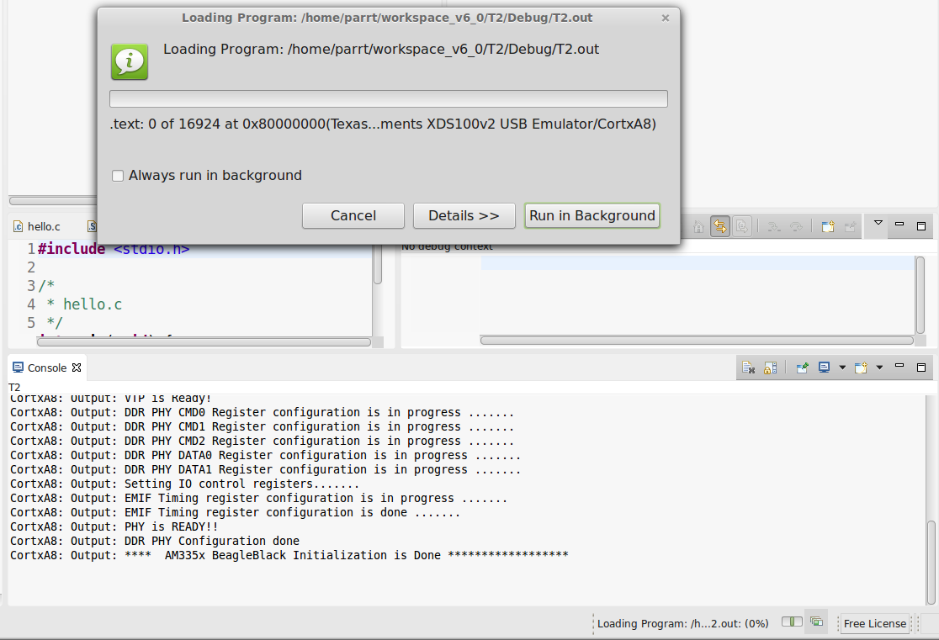The height and width of the screenshot is (640, 939).
Task: Click the T2 console title label
Action: (14, 388)
